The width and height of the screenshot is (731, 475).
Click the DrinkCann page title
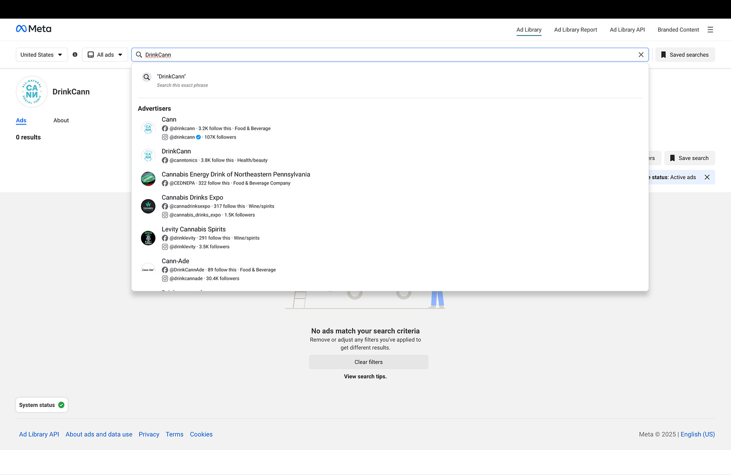(x=71, y=92)
